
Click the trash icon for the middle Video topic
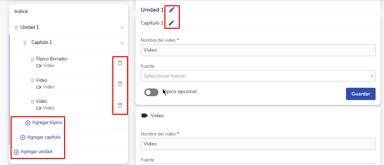point(120,84)
